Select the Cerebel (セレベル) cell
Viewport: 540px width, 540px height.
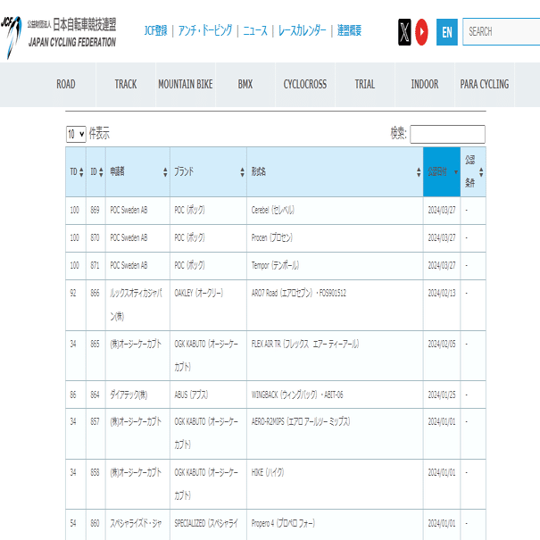click(x=335, y=211)
